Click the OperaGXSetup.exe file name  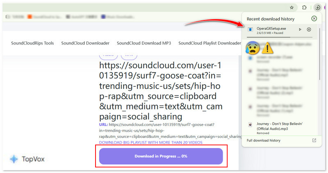point(271,29)
